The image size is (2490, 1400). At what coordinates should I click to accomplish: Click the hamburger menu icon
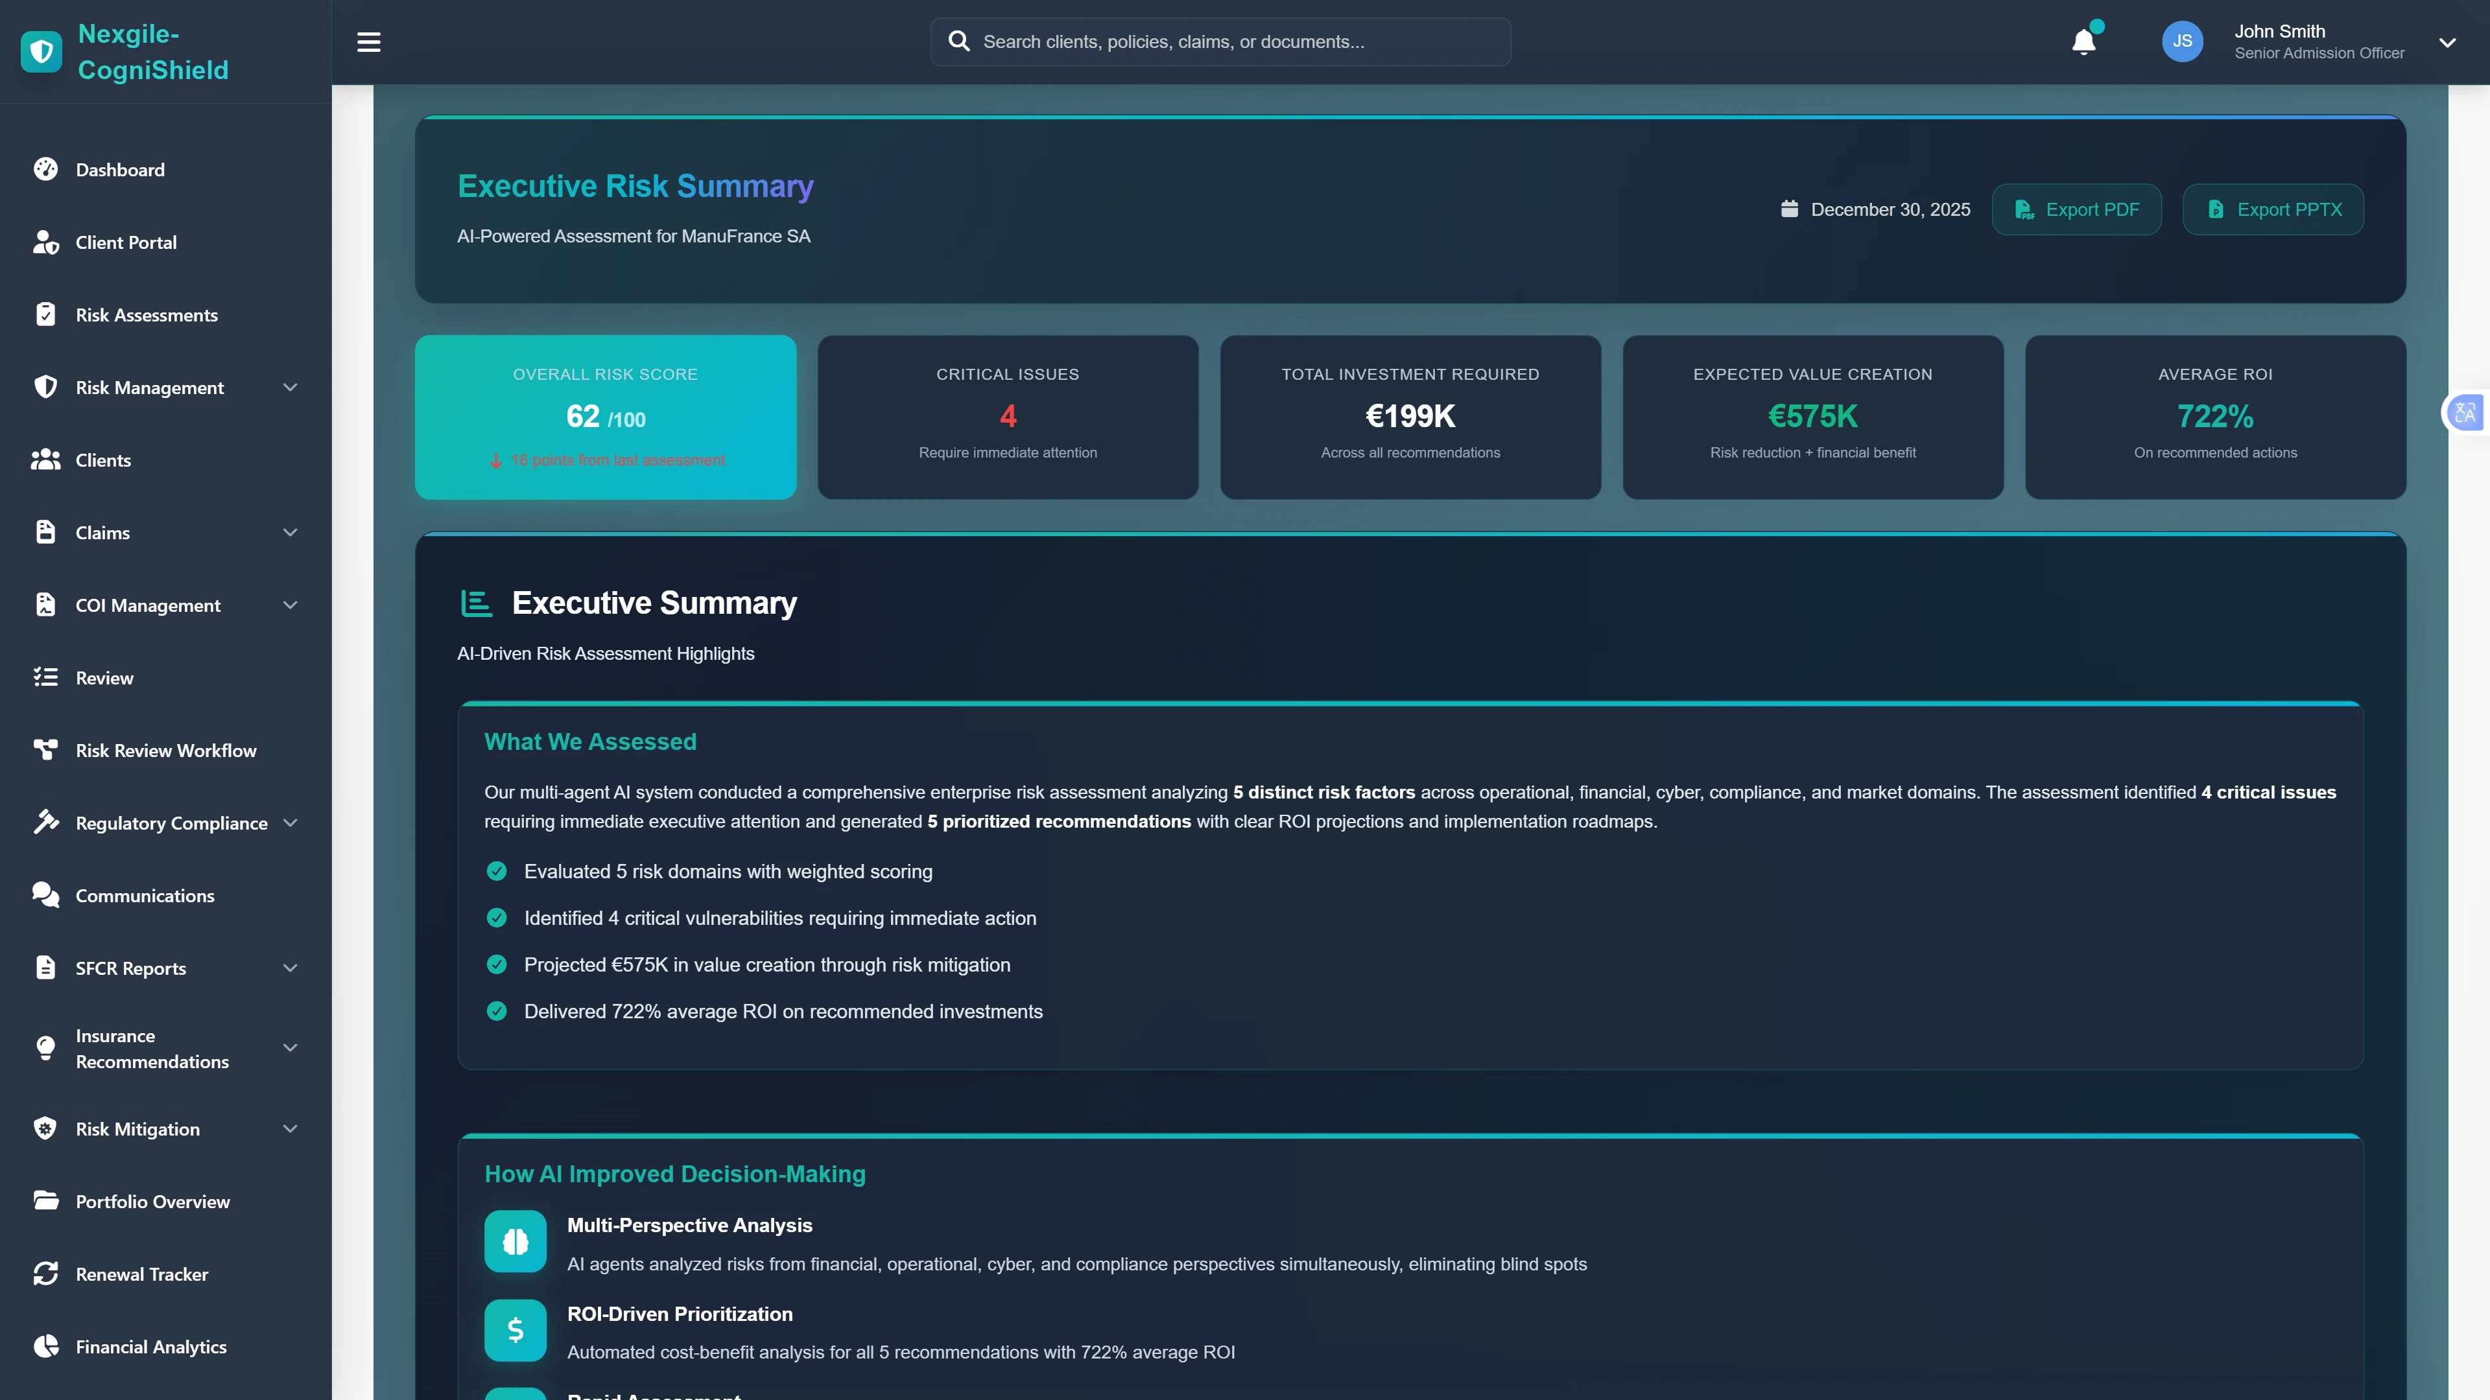(x=368, y=41)
